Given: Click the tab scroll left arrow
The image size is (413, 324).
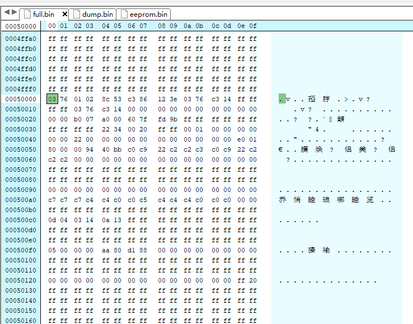Looking at the screenshot, I should pyautogui.click(x=6, y=12).
